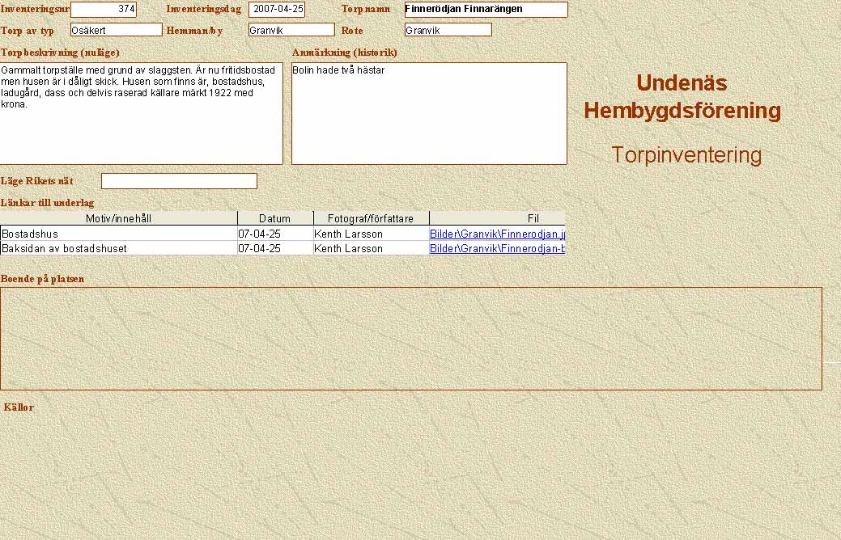Click the Datum column header
Screen dimensions: 841x540
tap(274, 218)
